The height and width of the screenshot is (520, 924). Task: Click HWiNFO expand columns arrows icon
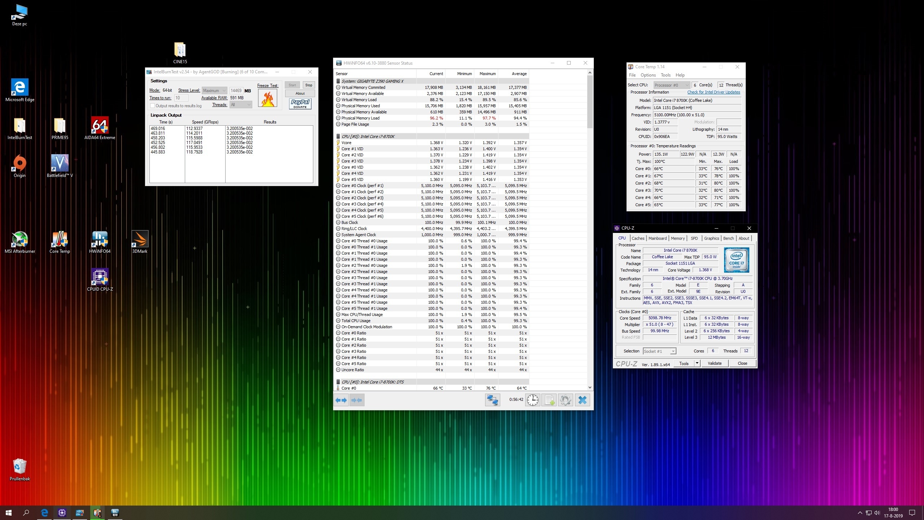[x=341, y=400]
